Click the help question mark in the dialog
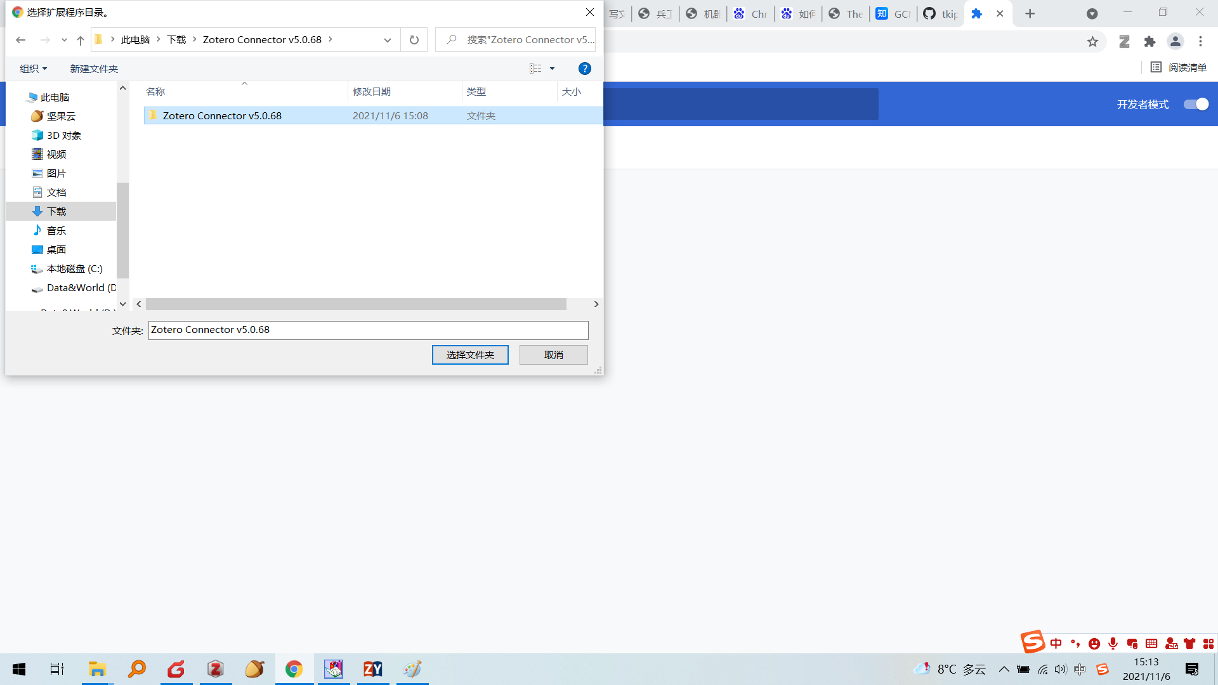This screenshot has height=685, width=1218. 584,68
